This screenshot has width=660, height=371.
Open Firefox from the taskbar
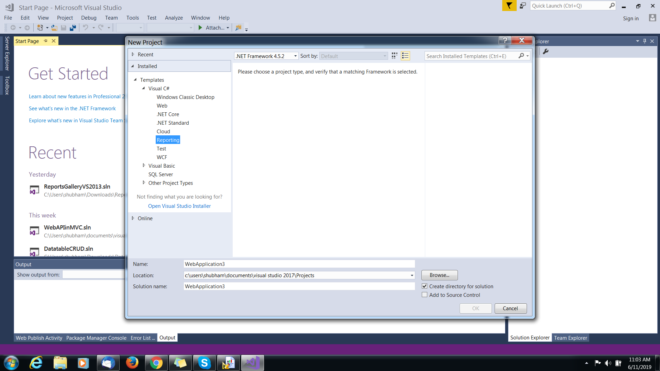[132, 363]
